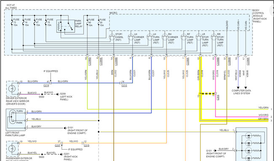Click the G201 ground symbol
Image resolution: width=274 pixels, height=161 pixels.
(x=61, y=154)
